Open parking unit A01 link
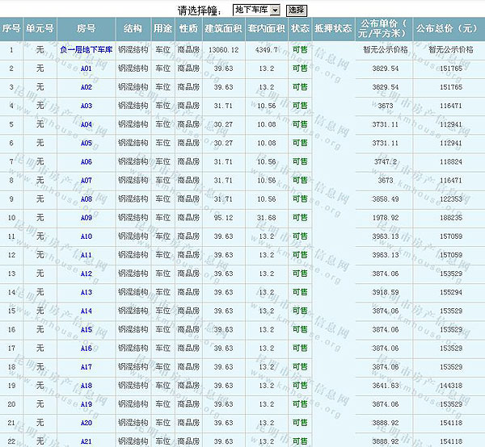This screenshot has height=447, width=485. pyautogui.click(x=86, y=69)
